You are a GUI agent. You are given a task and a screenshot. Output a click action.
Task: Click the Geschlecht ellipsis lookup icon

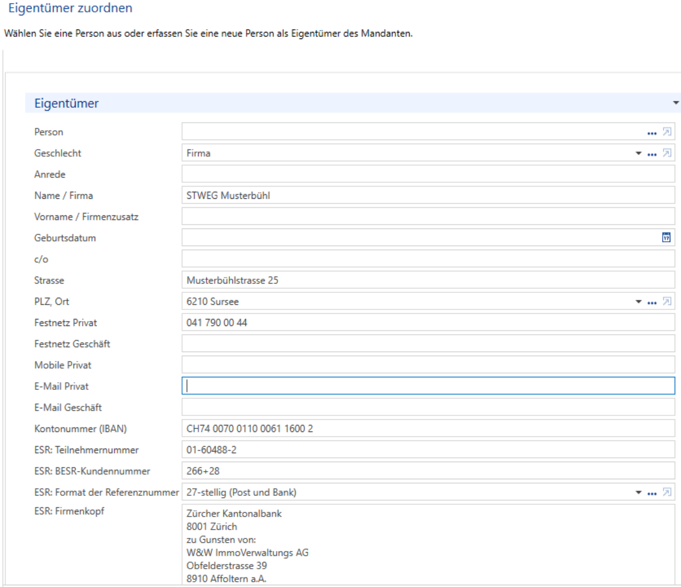coord(651,154)
